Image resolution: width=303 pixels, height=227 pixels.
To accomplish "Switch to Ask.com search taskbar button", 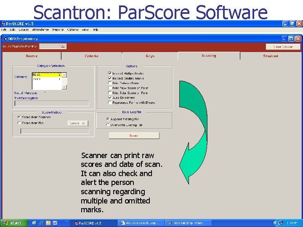I will pyautogui.click(x=141, y=223).
